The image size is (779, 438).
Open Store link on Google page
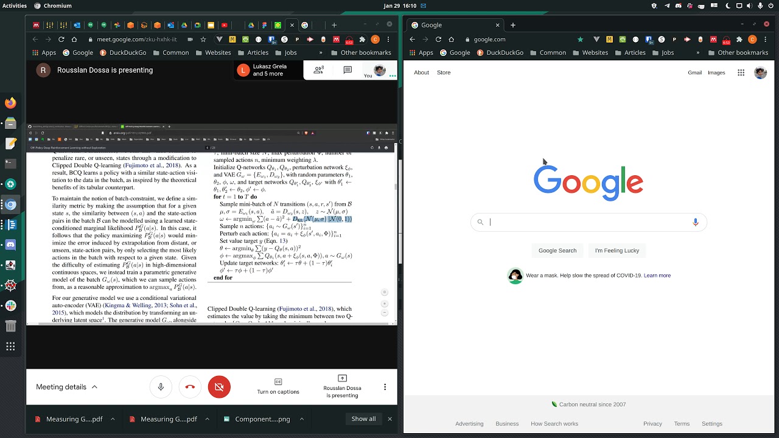coord(444,72)
